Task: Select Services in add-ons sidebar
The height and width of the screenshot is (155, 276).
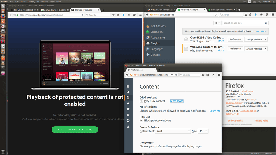Action: pos(160,55)
